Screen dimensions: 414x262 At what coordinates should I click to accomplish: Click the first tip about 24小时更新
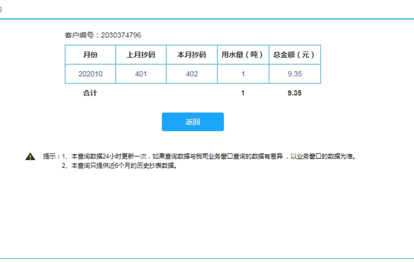[209, 157]
